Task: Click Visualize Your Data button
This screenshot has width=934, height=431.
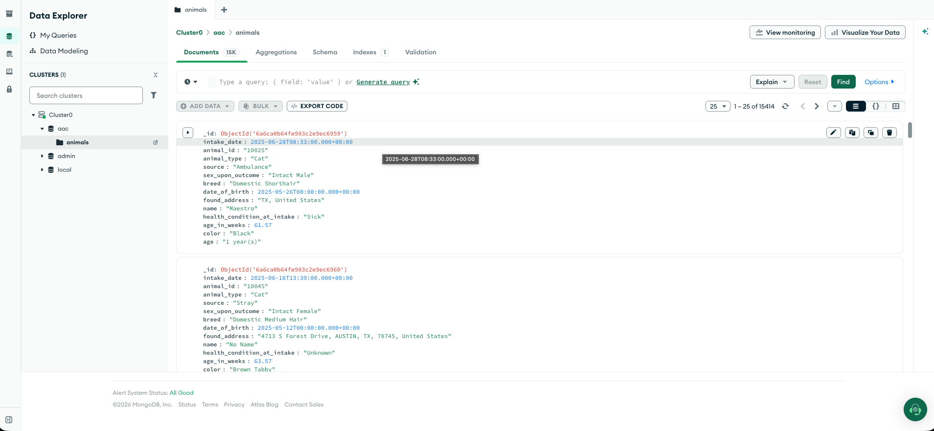Action: 865,32
